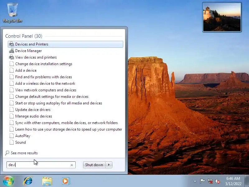Image resolution: width=249 pixels, height=187 pixels.
Task: Select Update device drivers
Action: (x=65, y=110)
